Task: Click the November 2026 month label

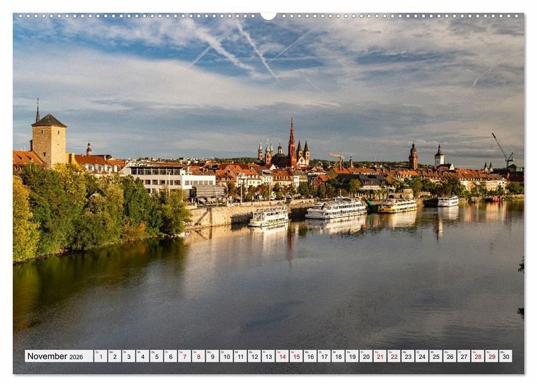Action: pos(59,356)
